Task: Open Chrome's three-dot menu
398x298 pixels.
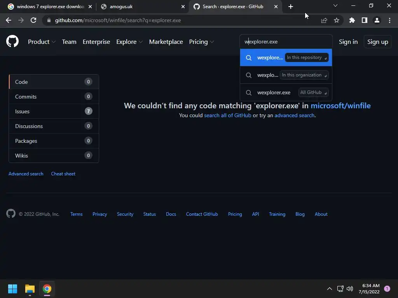Action: [x=389, y=20]
